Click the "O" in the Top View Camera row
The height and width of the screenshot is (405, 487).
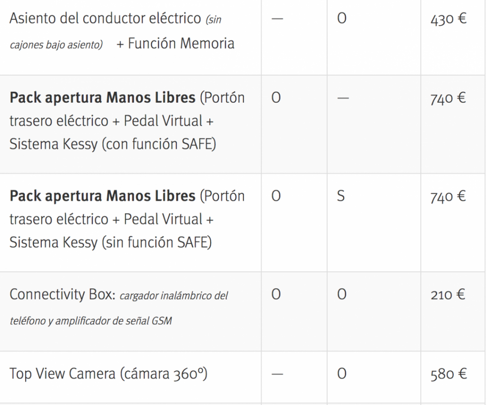click(x=341, y=374)
